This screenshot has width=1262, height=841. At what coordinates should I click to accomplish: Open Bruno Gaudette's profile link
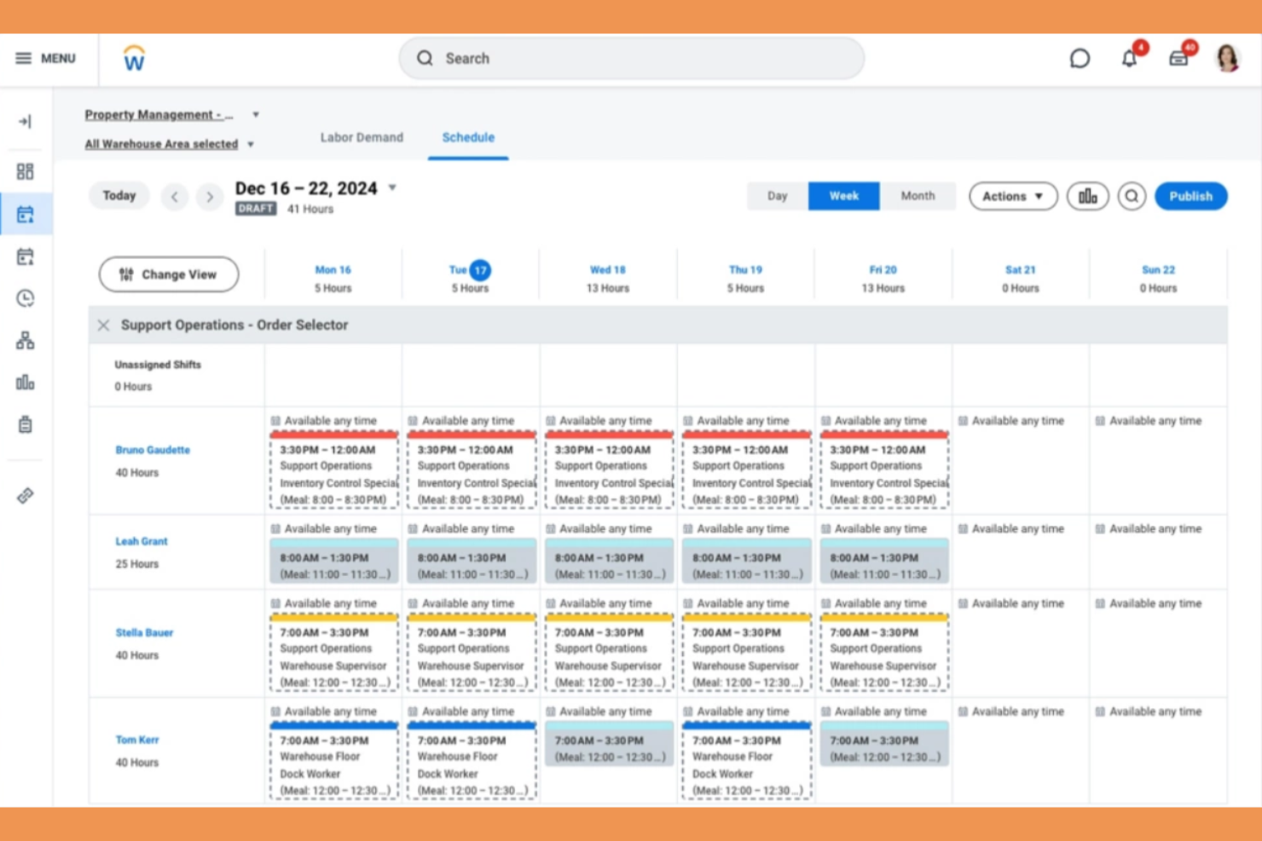point(152,450)
